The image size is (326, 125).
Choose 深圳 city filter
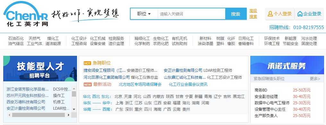(x=129, y=109)
